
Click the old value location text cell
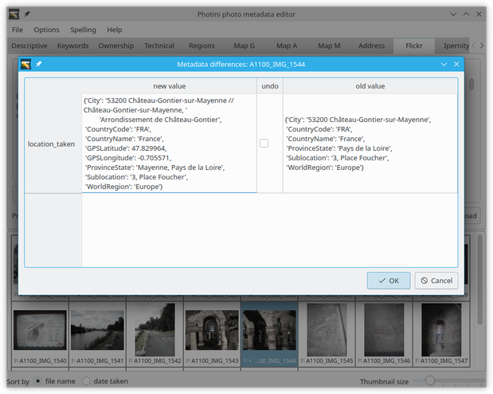coord(370,144)
